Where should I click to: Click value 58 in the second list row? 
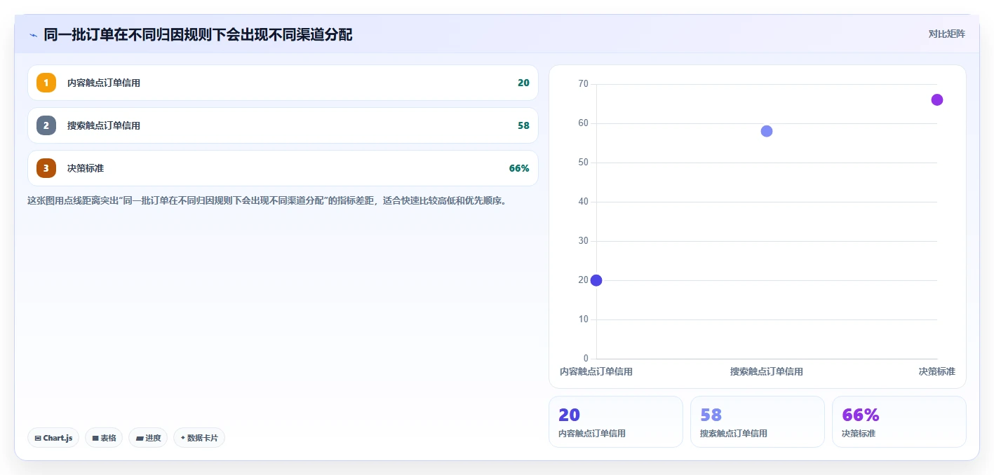click(x=523, y=125)
